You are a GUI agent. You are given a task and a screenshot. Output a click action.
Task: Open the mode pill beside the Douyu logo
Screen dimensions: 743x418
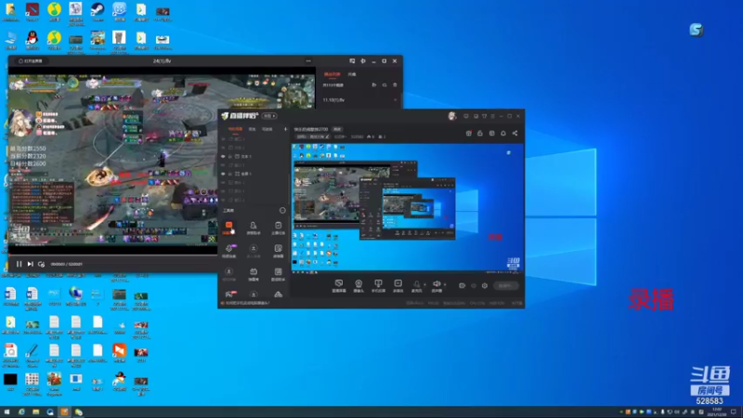(269, 116)
